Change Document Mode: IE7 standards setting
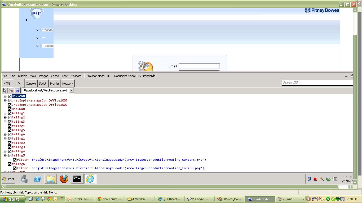Image resolution: width=362 pixels, height=203 pixels. coord(135,76)
